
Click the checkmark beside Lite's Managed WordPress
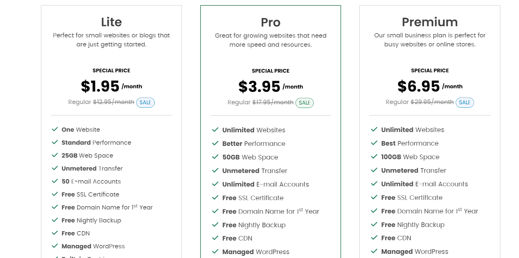click(x=55, y=246)
